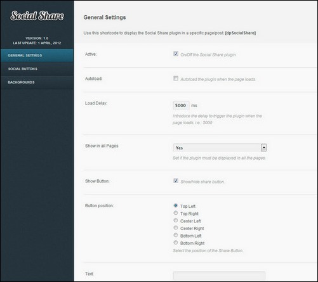Select Bottom Right button position
This screenshot has width=318, height=282.
(x=176, y=243)
